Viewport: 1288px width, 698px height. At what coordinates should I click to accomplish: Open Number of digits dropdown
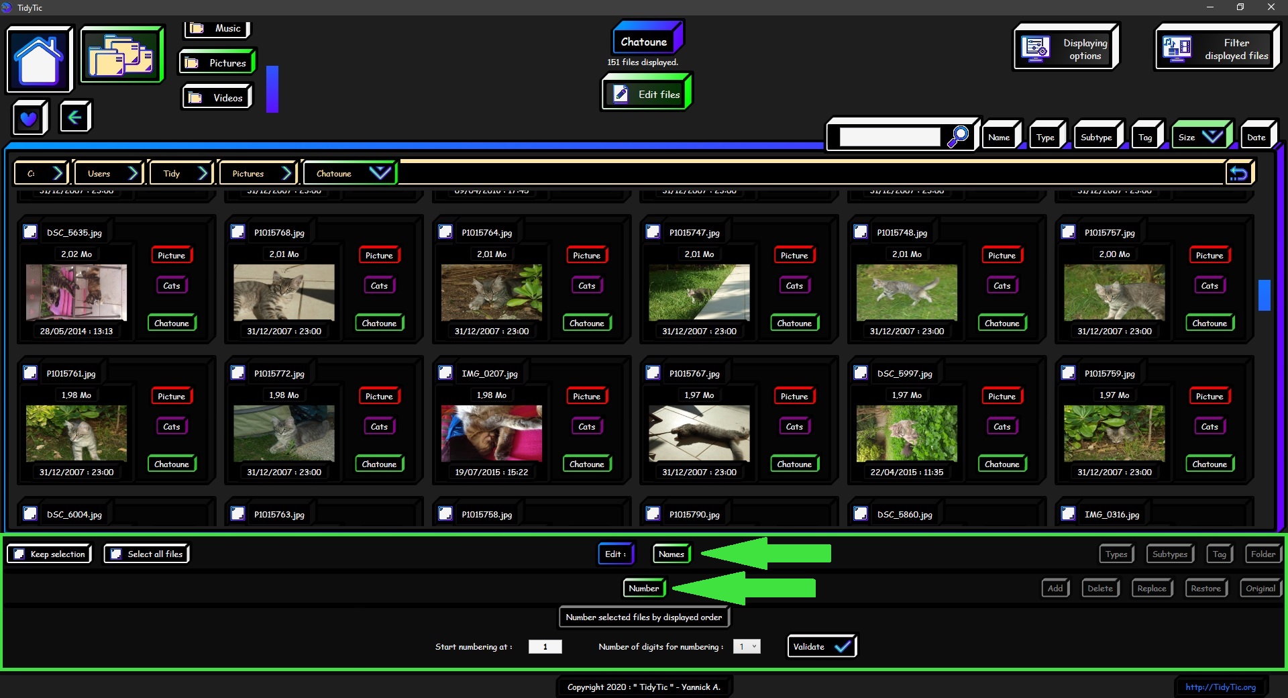[747, 646]
